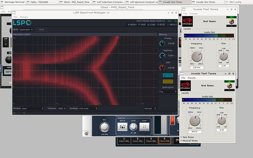Open the File menu in the lower Invada window
This screenshot has width=253, height=158.
pyautogui.click(x=183, y=78)
